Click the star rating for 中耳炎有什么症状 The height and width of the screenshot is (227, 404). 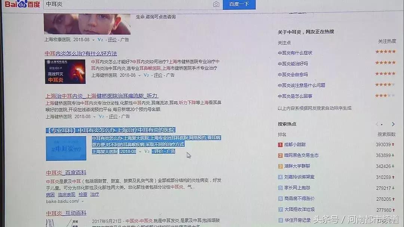[385, 52]
